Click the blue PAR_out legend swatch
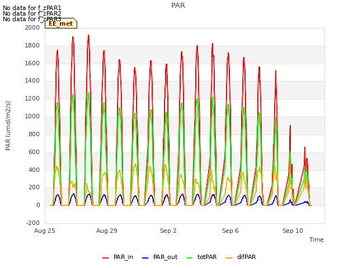Image resolution: width=358 pixels, height=268 pixels. click(x=145, y=258)
